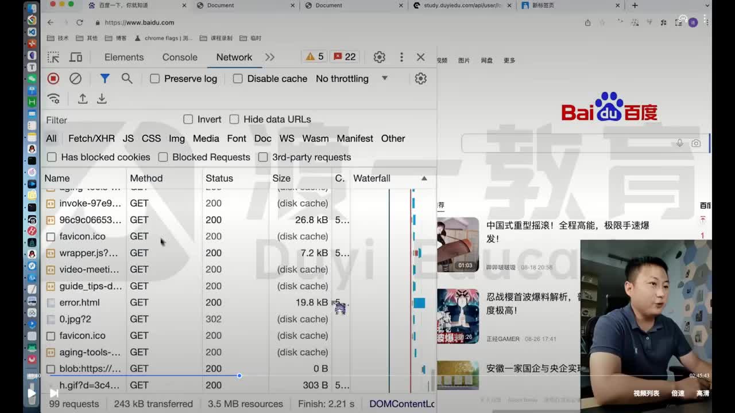Screen dimensions: 735x413
Task: Open the 课程录制 bookmarks folder
Action: pos(216,38)
